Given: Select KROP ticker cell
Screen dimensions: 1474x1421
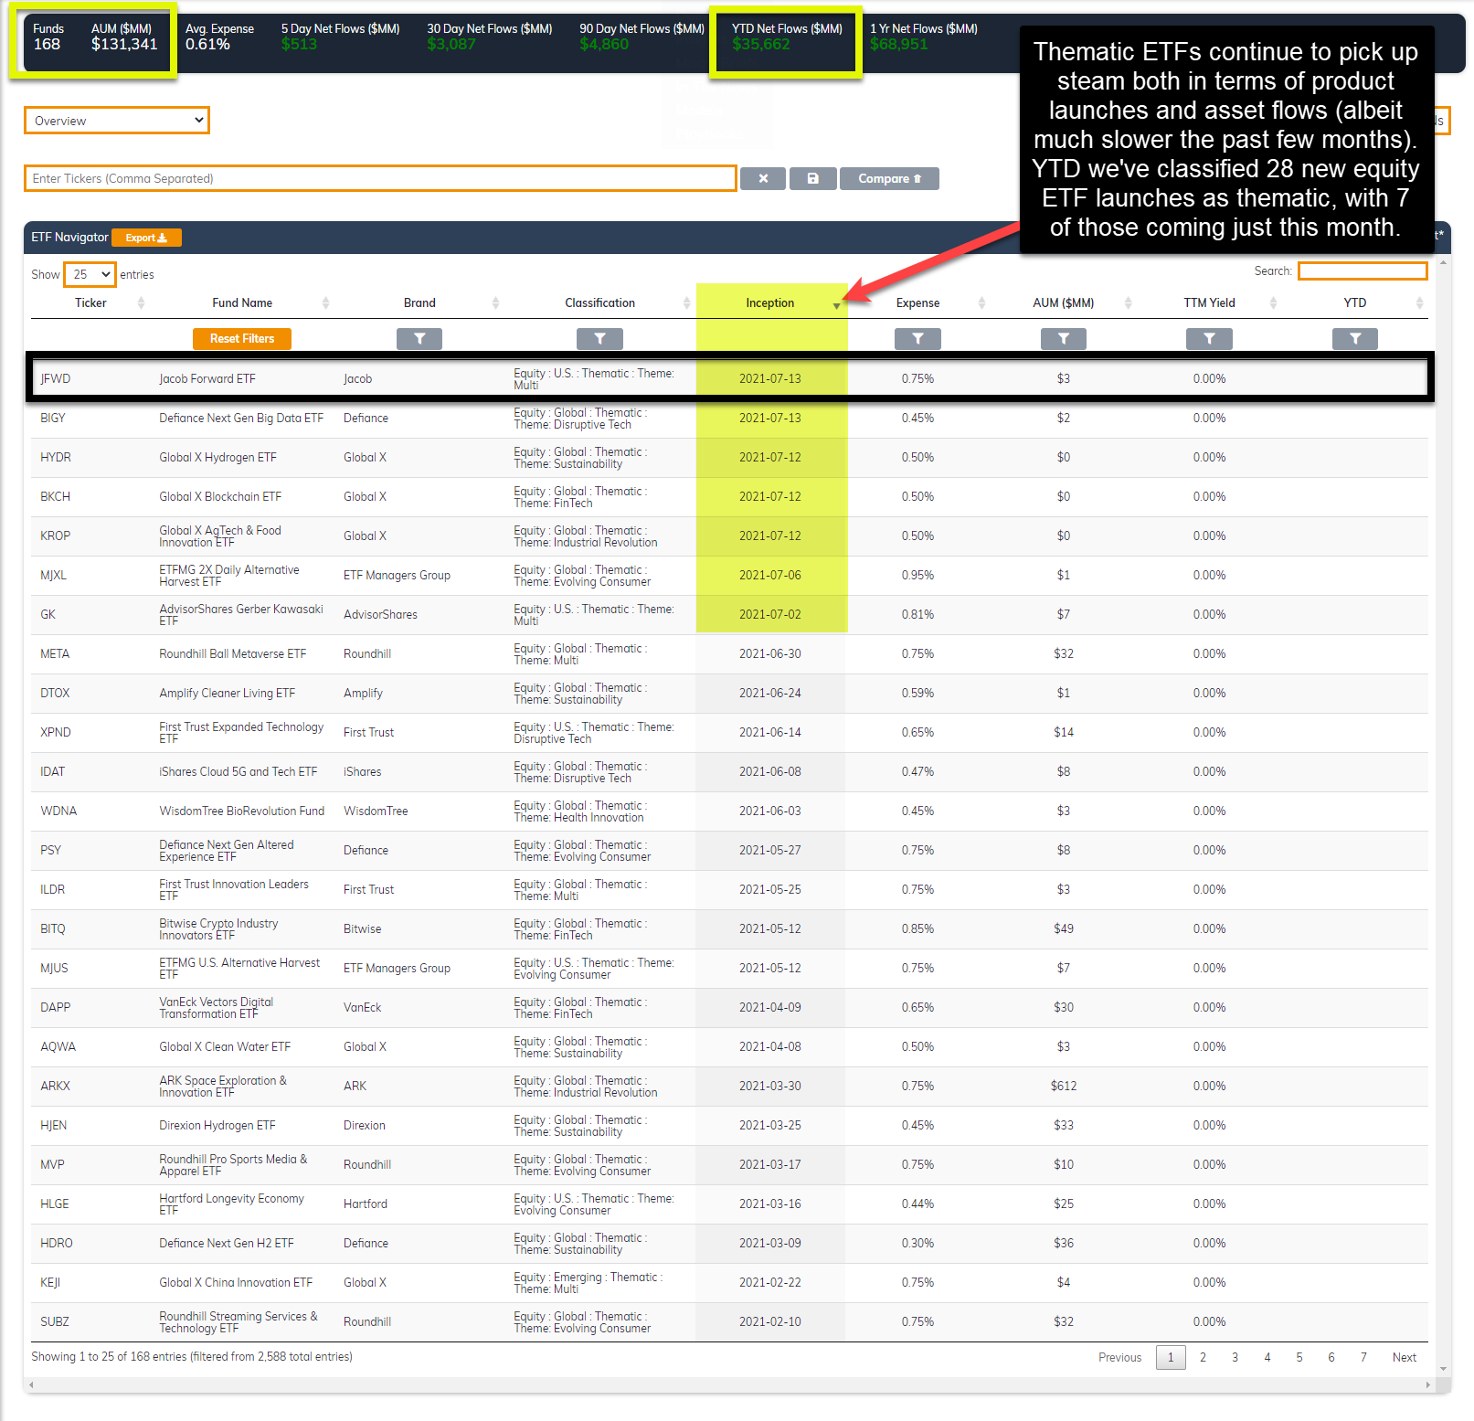Looking at the screenshot, I should 55,536.
